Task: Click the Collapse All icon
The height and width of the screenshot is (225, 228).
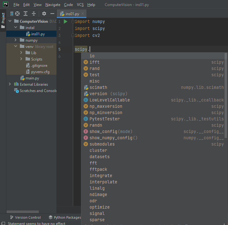Action: point(34,14)
